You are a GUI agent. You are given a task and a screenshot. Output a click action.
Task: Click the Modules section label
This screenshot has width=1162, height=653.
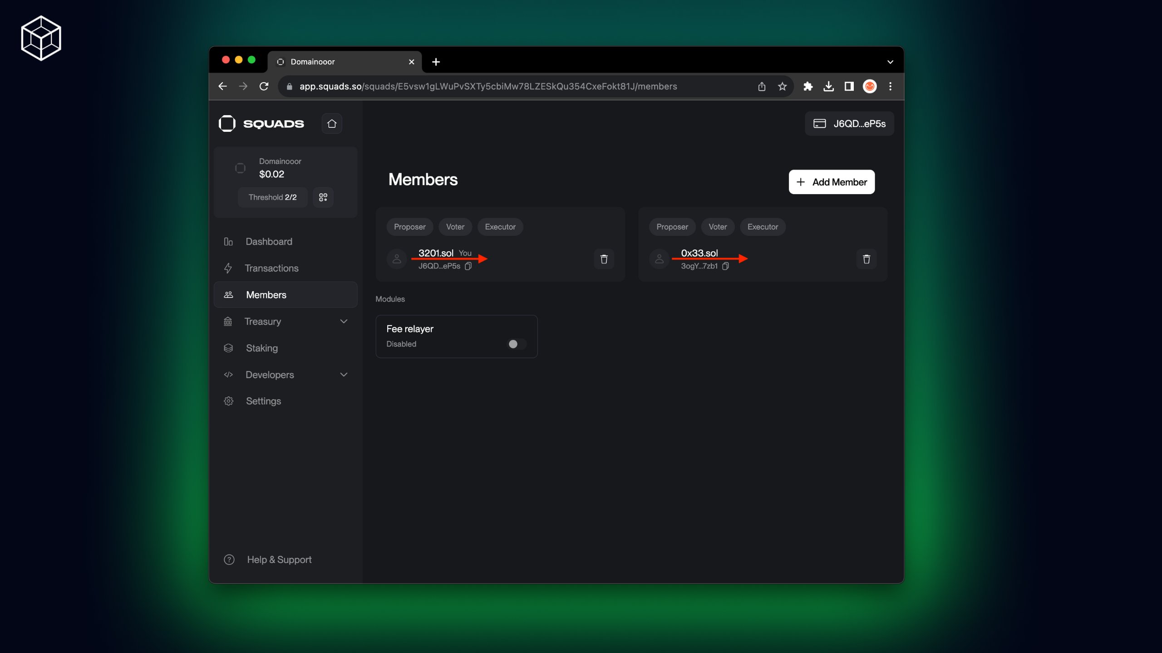(390, 299)
